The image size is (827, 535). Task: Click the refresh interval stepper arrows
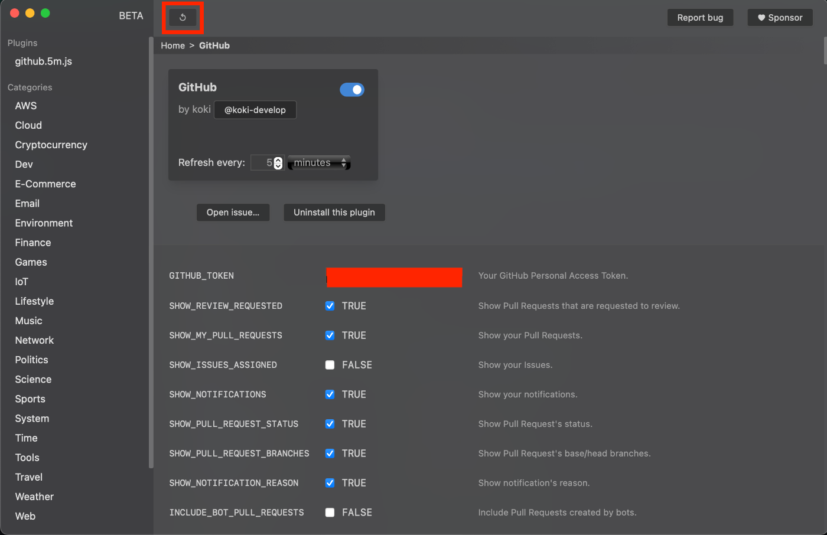[278, 162]
